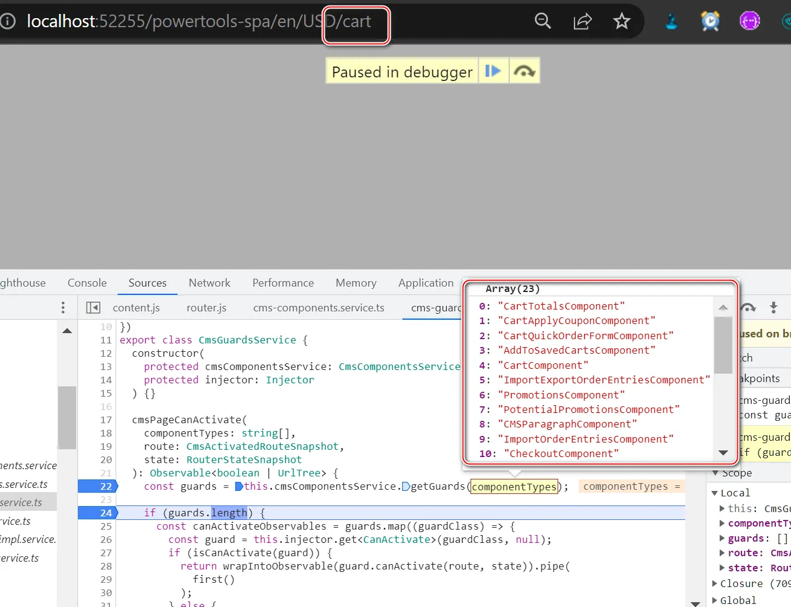Collapse the Local scope group
The image size is (791, 607).
(x=715, y=493)
